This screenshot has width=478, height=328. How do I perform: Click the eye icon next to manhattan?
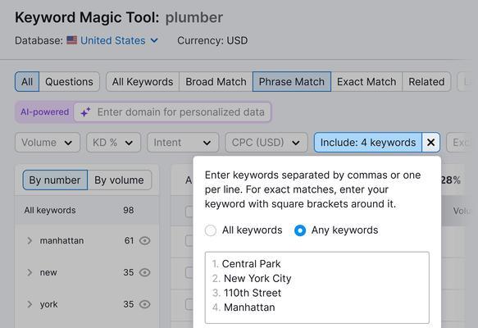pos(145,241)
